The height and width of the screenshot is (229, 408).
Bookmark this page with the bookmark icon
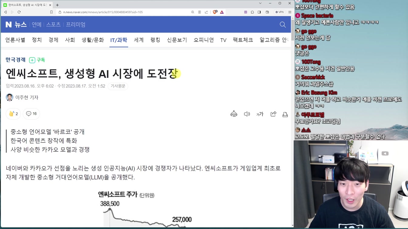coord(51,12)
